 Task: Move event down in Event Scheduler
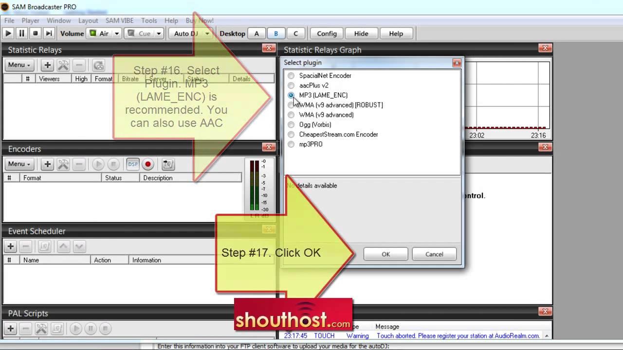coord(79,246)
